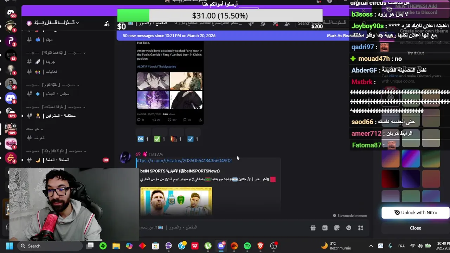Click the Windows Start button

pyautogui.click(x=9, y=246)
